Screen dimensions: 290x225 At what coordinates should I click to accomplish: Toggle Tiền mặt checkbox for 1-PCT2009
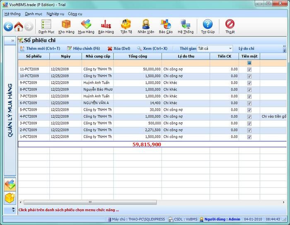249,137
